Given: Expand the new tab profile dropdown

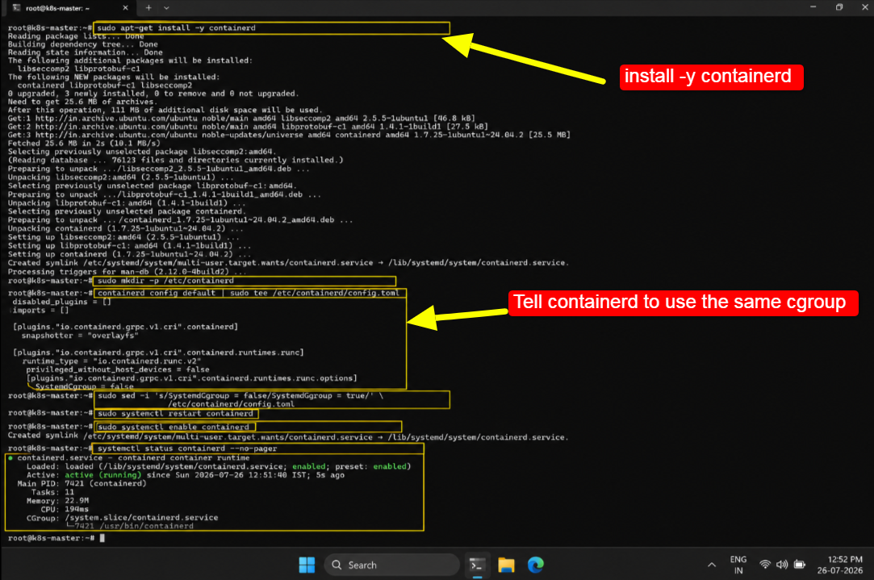Looking at the screenshot, I should 166,8.
